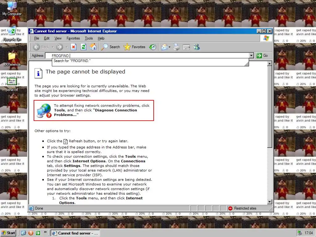The width and height of the screenshot is (316, 237).
Task: Click the Back arrow button
Action: [36, 47]
